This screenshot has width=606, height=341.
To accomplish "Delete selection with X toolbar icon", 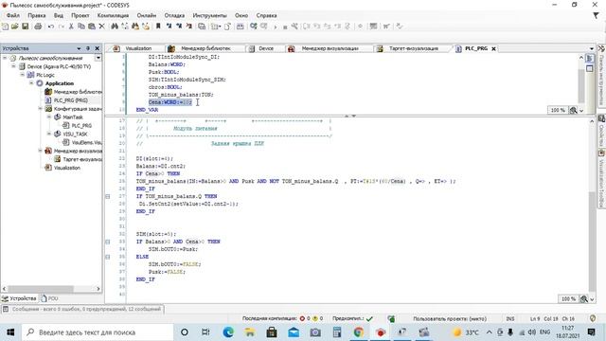I will point(101,27).
